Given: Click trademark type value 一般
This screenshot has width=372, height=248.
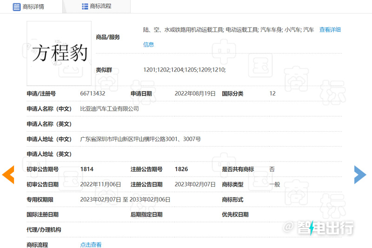Looking at the screenshot, I should click(275, 184).
